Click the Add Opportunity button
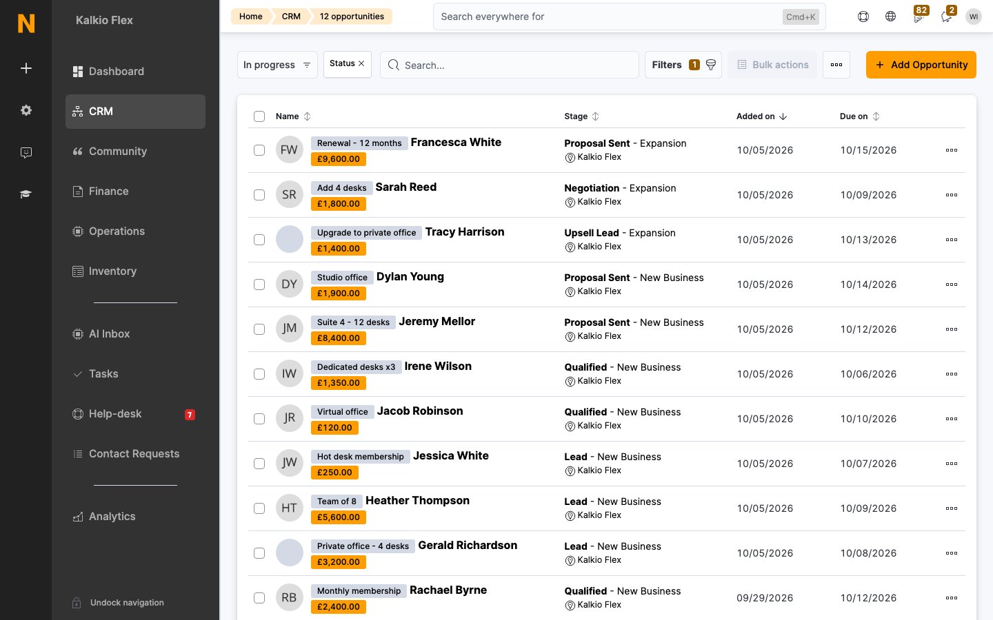The image size is (993, 620). coord(921,65)
